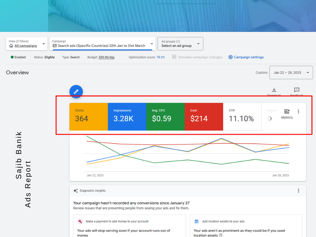Click the blue pencil edit button

click(x=76, y=92)
